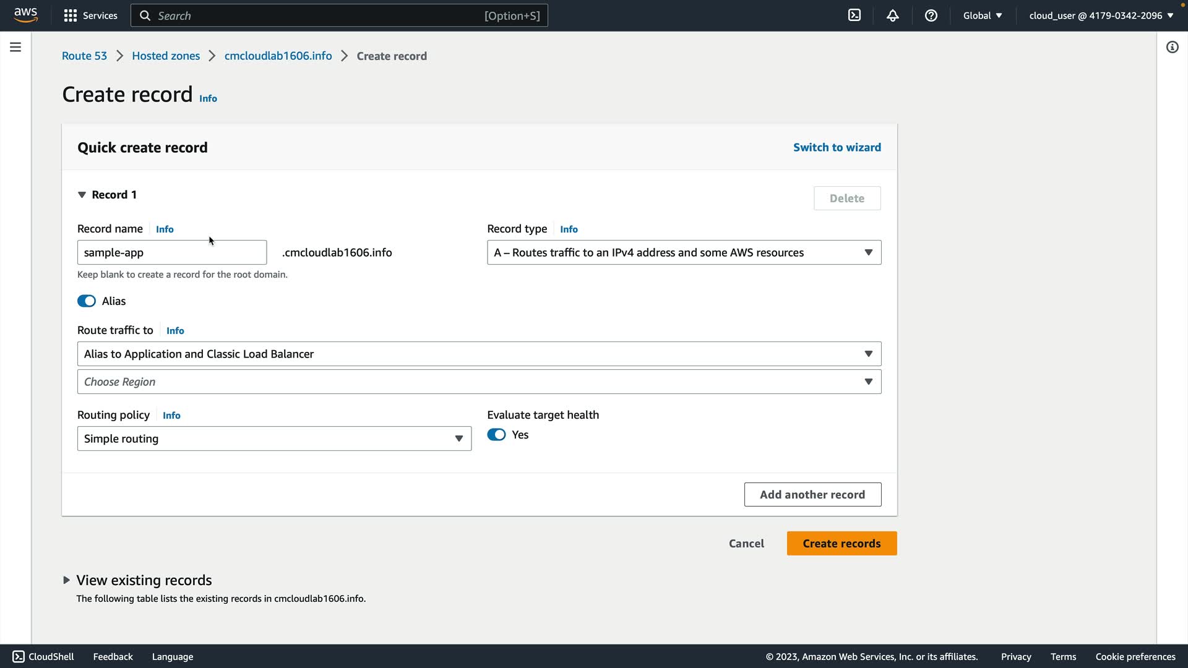Click the Create records button
Image resolution: width=1188 pixels, height=668 pixels.
click(841, 543)
